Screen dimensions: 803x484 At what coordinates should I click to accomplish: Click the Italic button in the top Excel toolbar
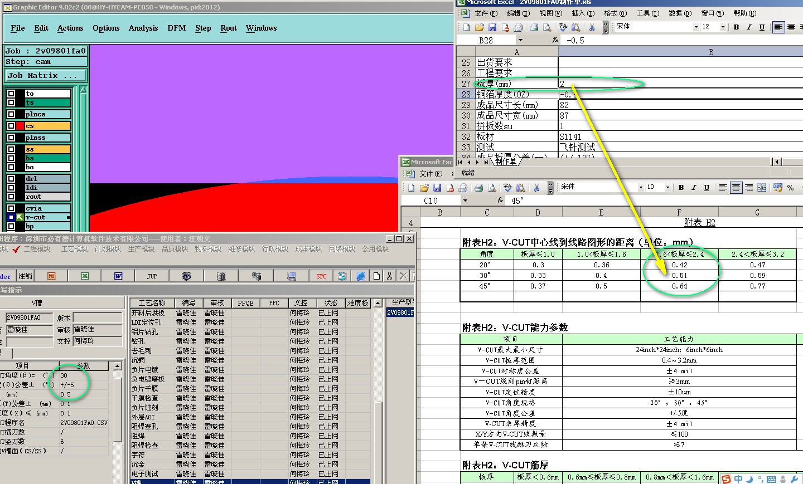(x=749, y=27)
